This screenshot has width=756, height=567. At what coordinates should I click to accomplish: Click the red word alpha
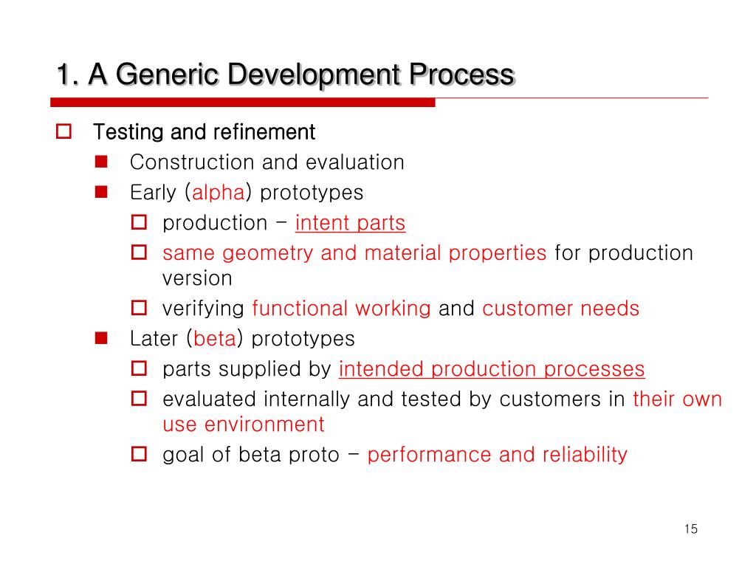pos(219,193)
